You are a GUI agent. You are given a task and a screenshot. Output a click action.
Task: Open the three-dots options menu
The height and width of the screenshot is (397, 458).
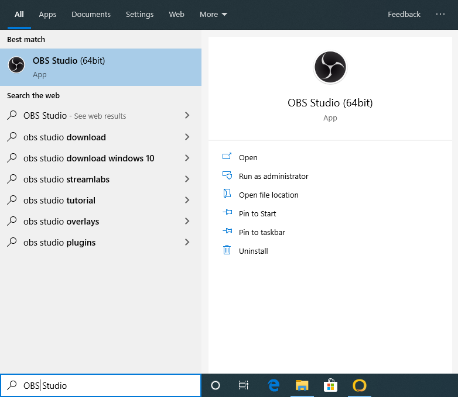pos(440,14)
